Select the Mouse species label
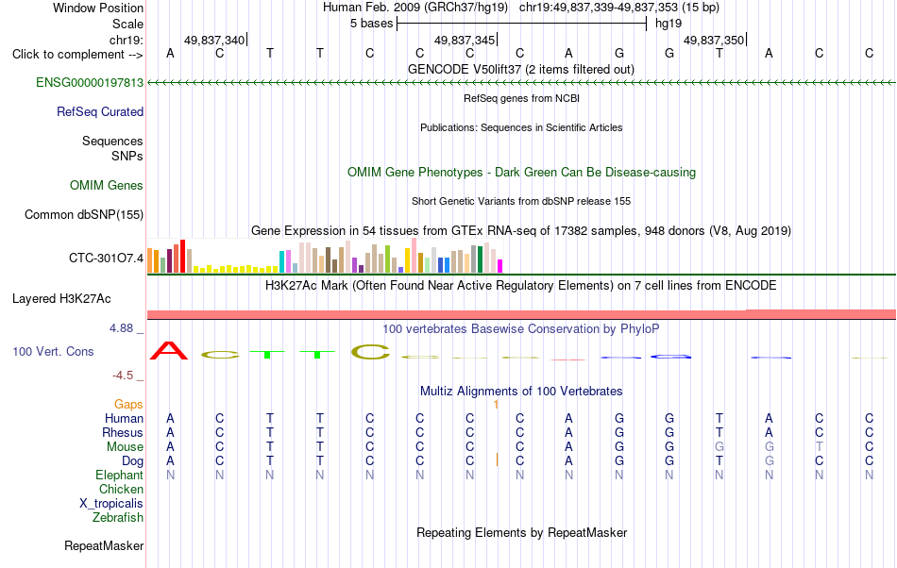 pyautogui.click(x=125, y=447)
